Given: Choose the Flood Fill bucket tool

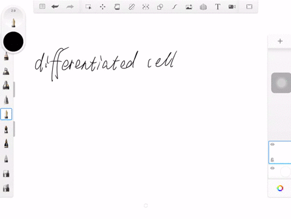Looking at the screenshot, I should tap(117, 7).
